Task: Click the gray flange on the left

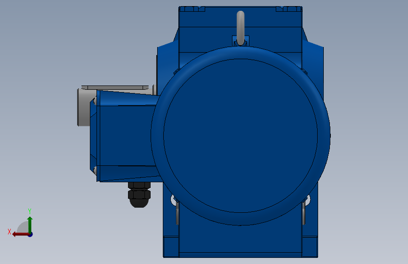Action: pos(84,107)
